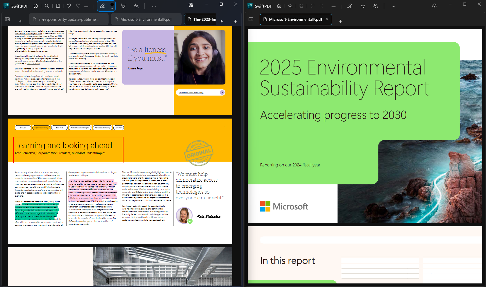The width and height of the screenshot is (486, 287).
Task: Select the ink pen tool in left window
Action: pyautogui.click(x=103, y=6)
